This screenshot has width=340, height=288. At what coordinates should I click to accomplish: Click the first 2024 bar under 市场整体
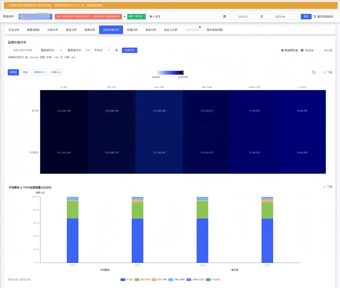tap(72, 230)
